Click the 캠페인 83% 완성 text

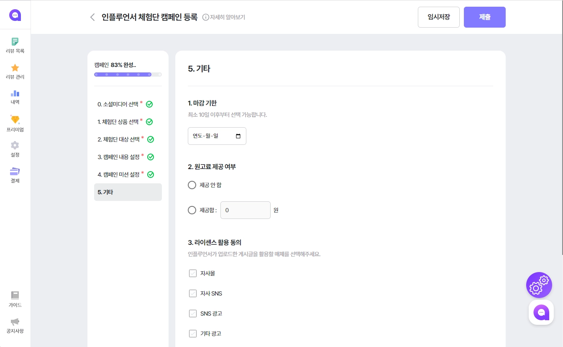pyautogui.click(x=115, y=65)
